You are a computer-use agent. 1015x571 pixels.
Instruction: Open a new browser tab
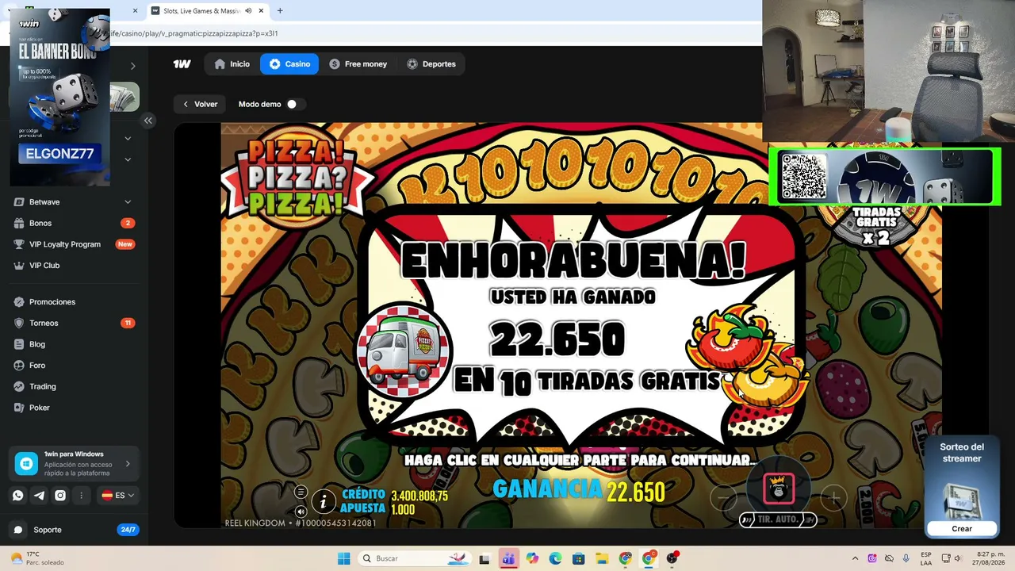pos(280,11)
